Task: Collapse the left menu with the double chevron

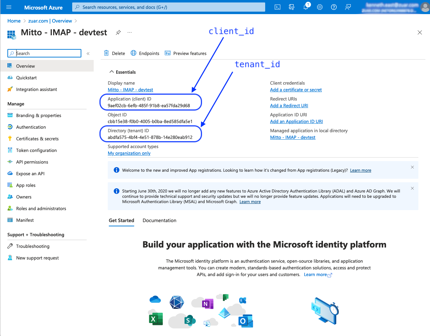Action: point(88,54)
